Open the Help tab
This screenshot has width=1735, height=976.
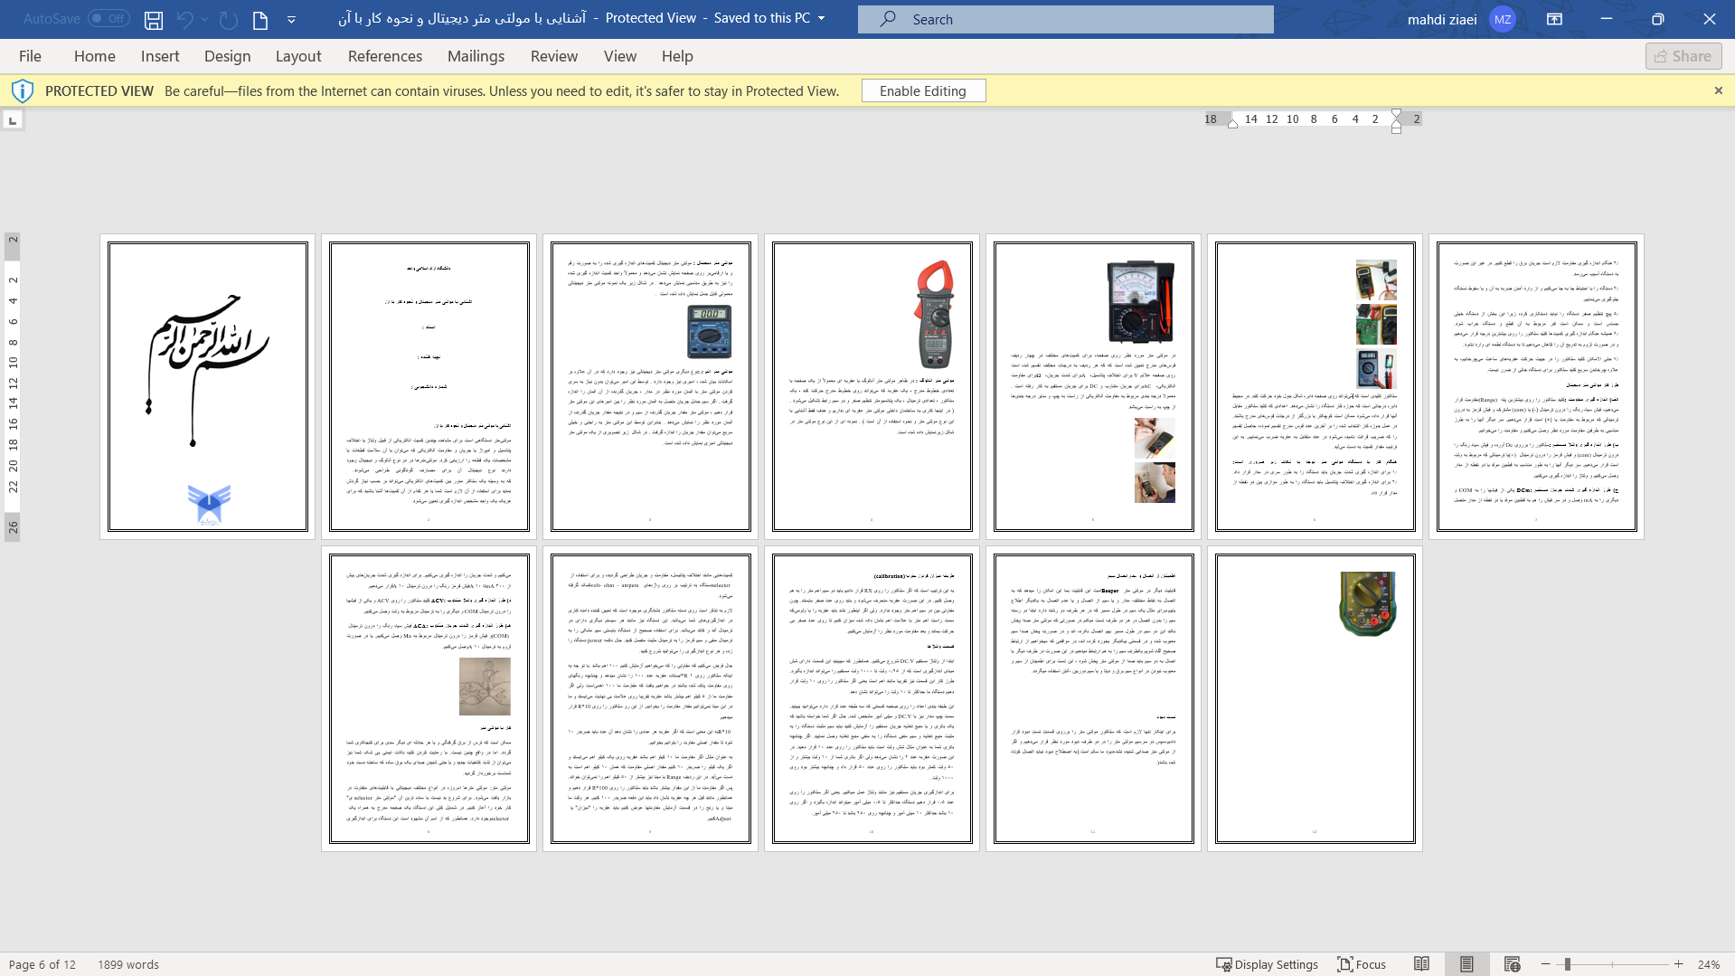[677, 56]
